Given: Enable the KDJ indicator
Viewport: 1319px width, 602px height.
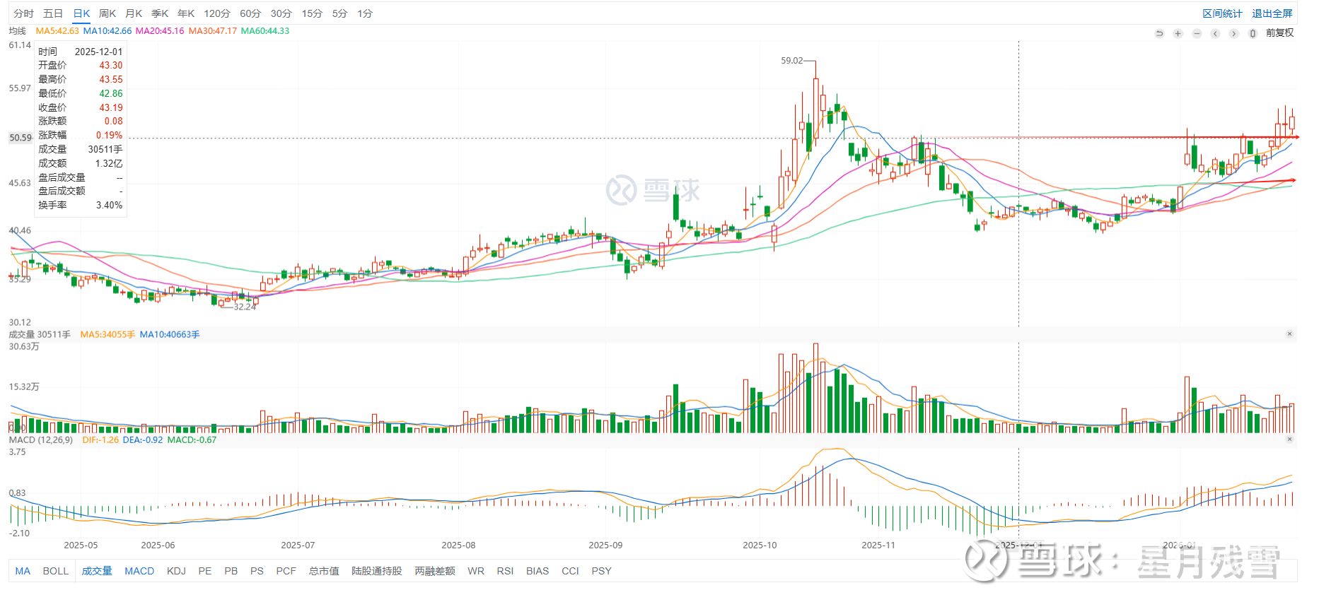Looking at the screenshot, I should 176,571.
